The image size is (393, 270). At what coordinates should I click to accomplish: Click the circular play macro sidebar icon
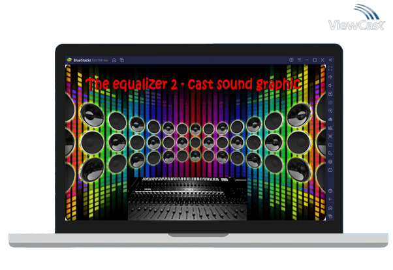pos(330,111)
